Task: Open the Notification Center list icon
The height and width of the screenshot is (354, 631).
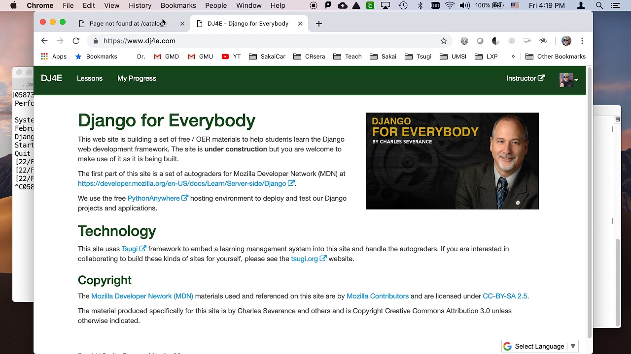Action: point(615,5)
